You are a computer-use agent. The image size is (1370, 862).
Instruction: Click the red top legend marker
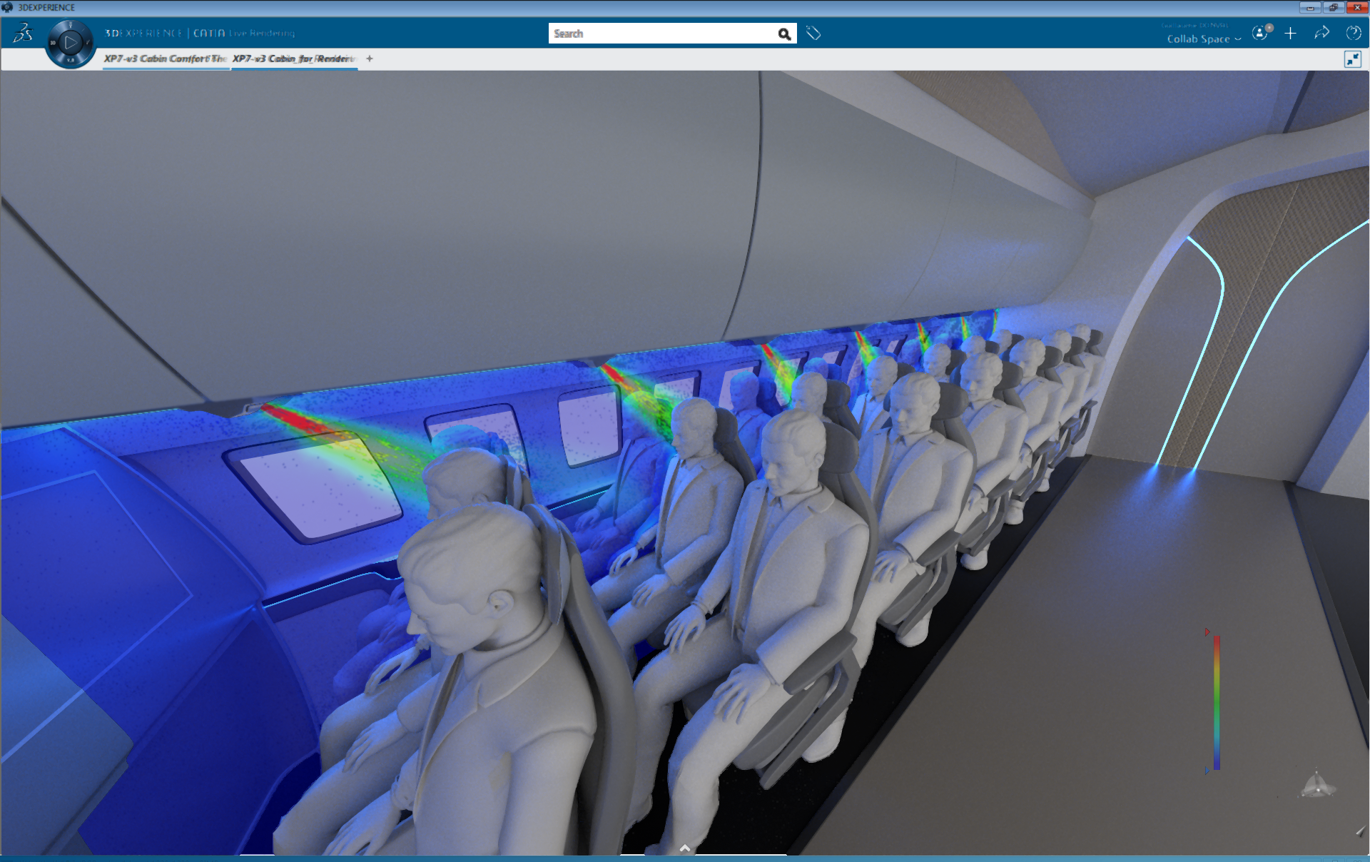pos(1207,632)
